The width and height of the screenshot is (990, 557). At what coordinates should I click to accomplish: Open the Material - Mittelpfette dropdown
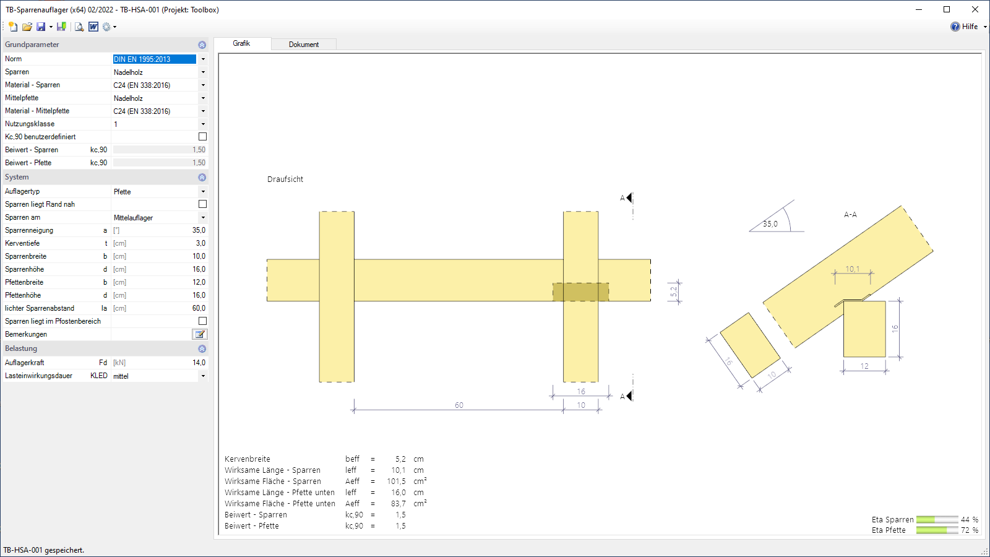[x=203, y=111]
